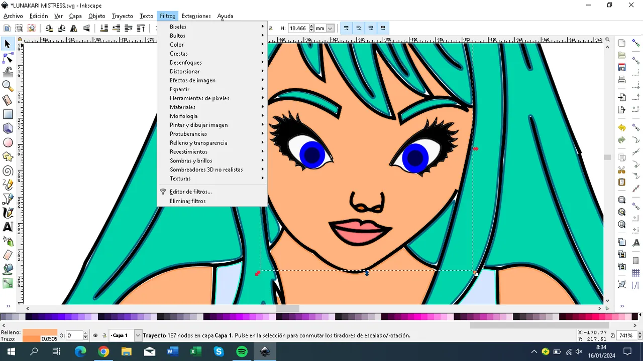This screenshot has height=361, width=643.
Task: Click the opacity O value field
Action: 74,335
